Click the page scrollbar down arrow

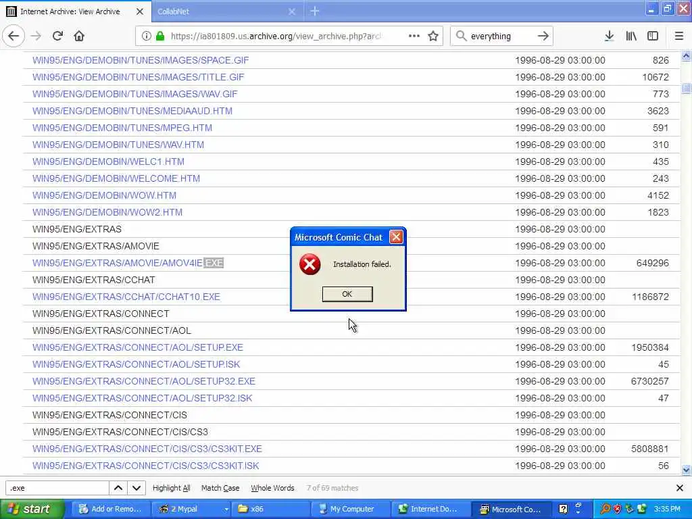686,470
